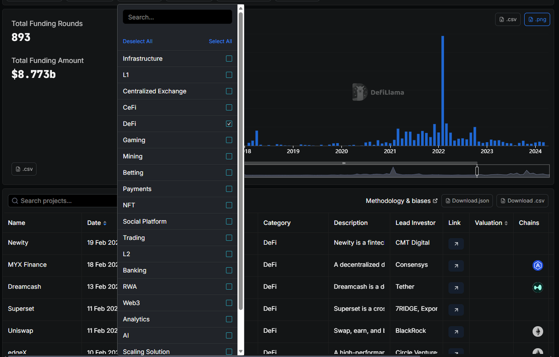Click the Tether lead investor cell
This screenshot has height=357, width=559.
pyautogui.click(x=405, y=287)
